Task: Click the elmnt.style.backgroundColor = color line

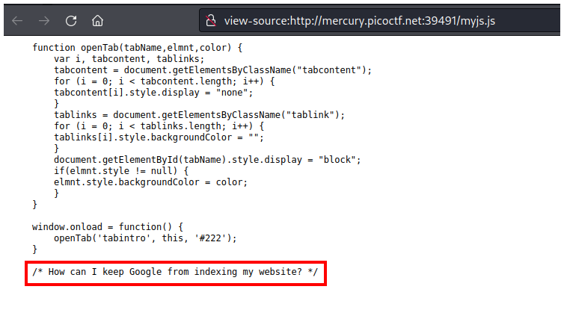Action: click(x=150, y=182)
